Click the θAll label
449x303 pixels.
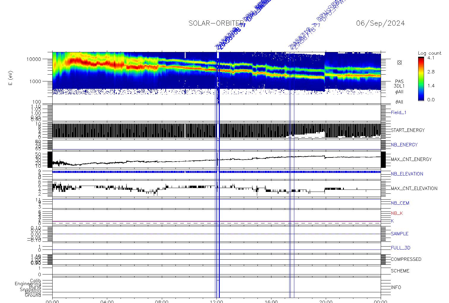[x=399, y=102]
